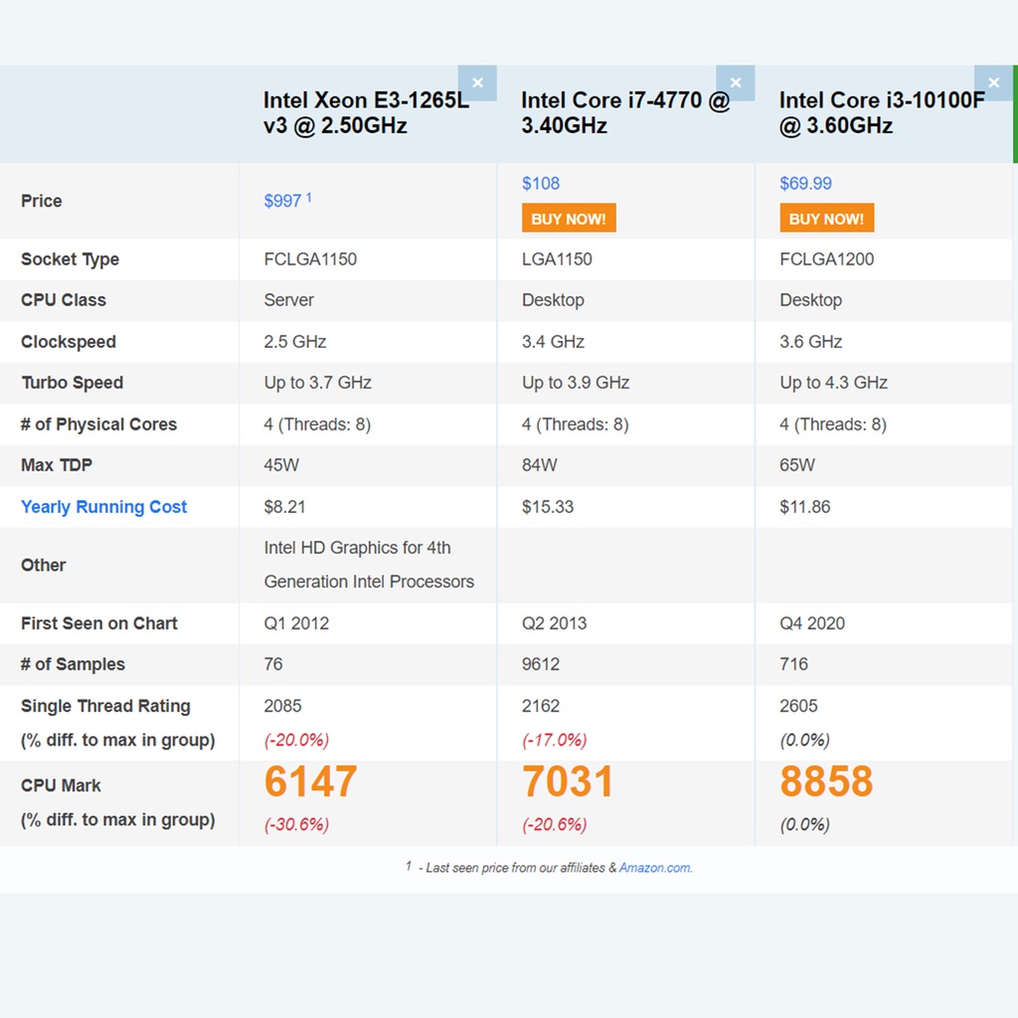Click the 3.6 GHz clockspeed value

pyautogui.click(x=811, y=342)
